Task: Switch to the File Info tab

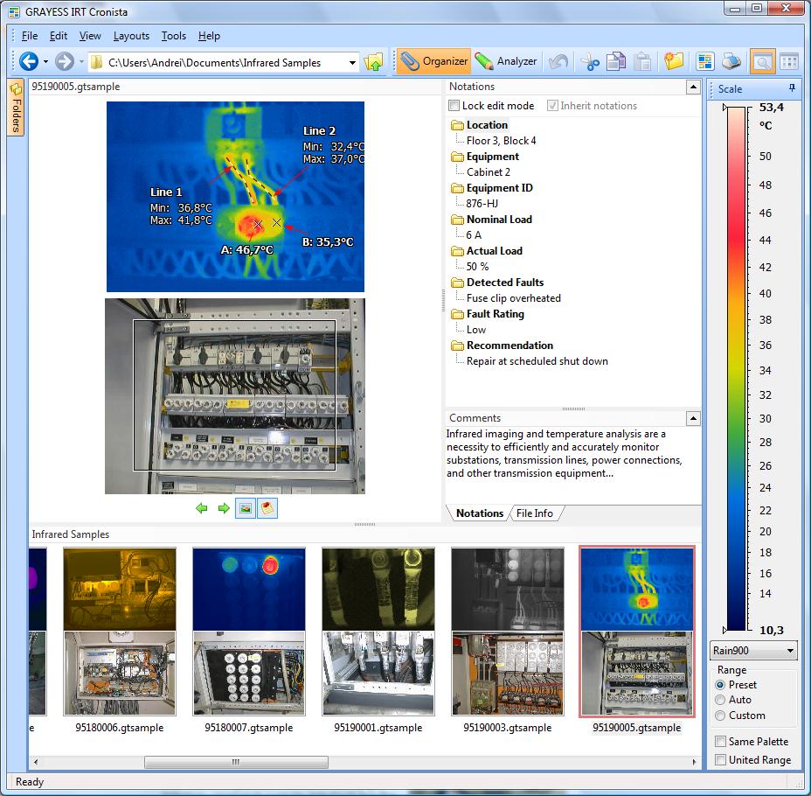Action: coord(534,513)
